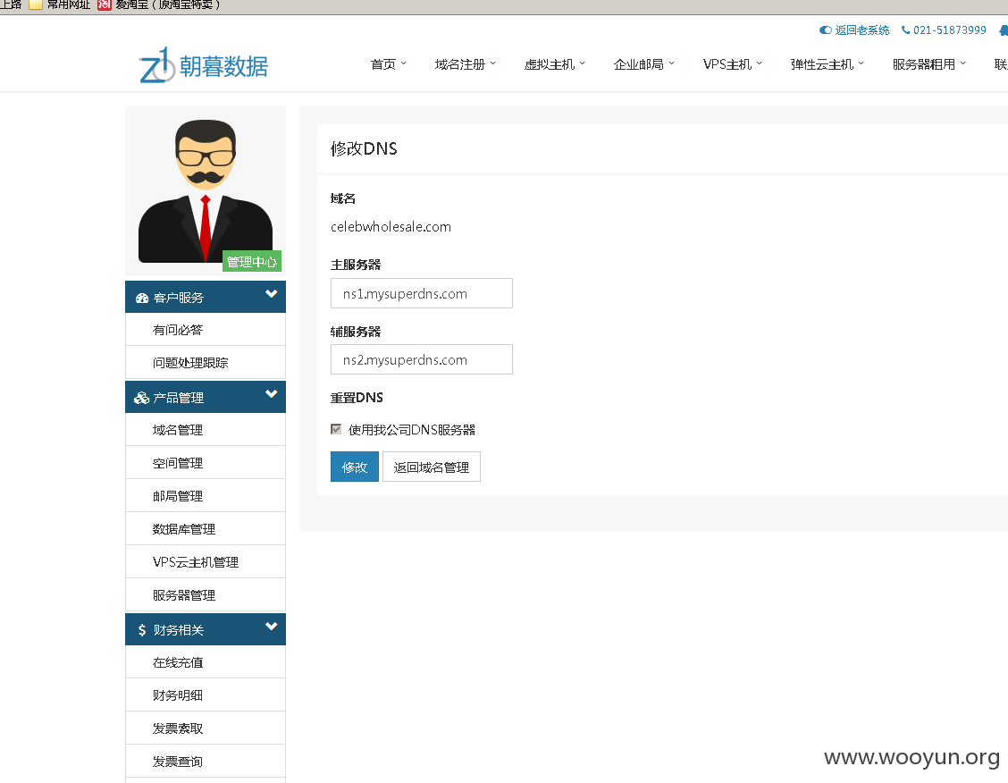Image resolution: width=1008 pixels, height=783 pixels.
Task: Click the green 管理中心 badge
Action: pos(251,262)
